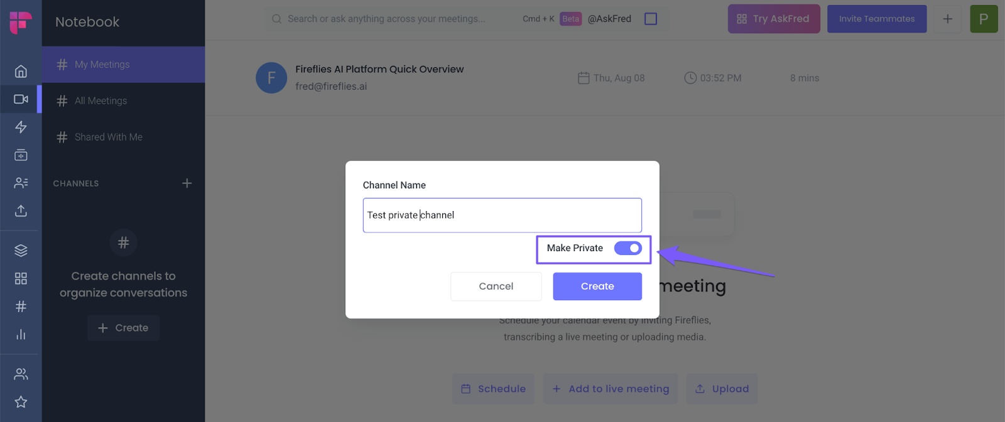This screenshot has height=422, width=1005.
Task: Click the stacked layers icon in sidebar
Action: pyautogui.click(x=21, y=251)
